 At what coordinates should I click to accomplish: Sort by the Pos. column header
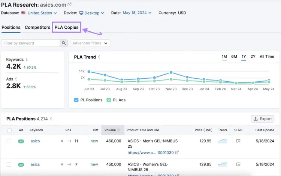(69, 130)
